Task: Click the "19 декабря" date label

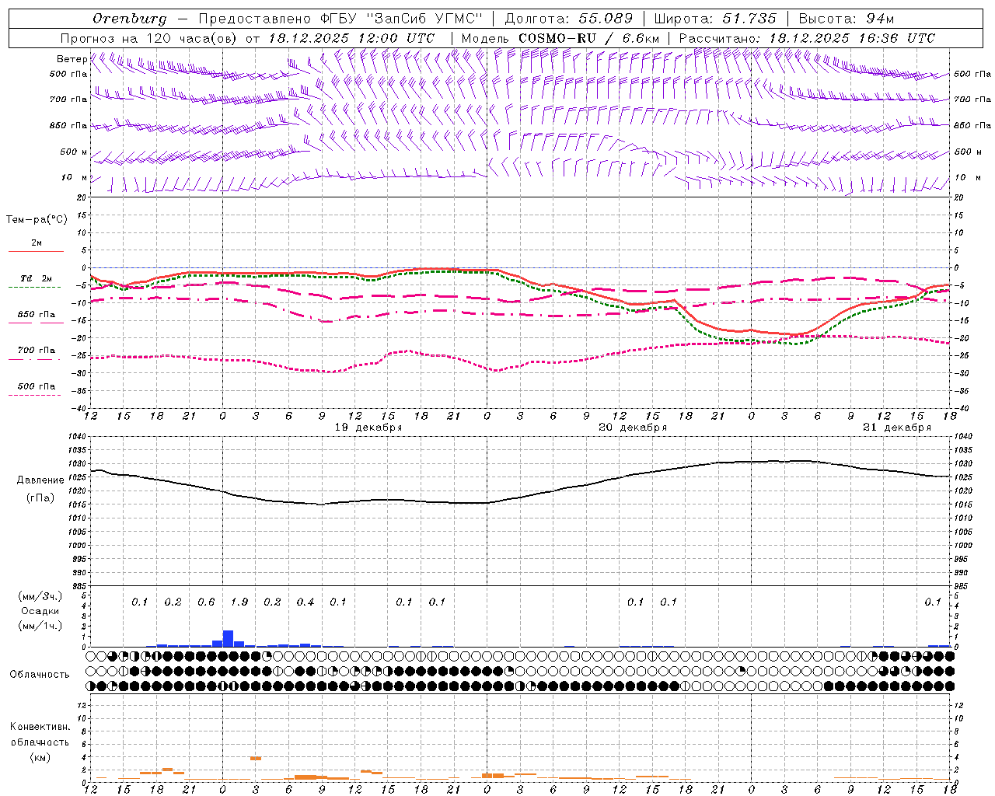Action: (x=368, y=428)
